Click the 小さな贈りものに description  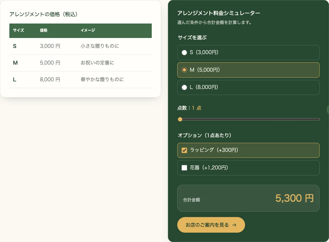tap(100, 46)
